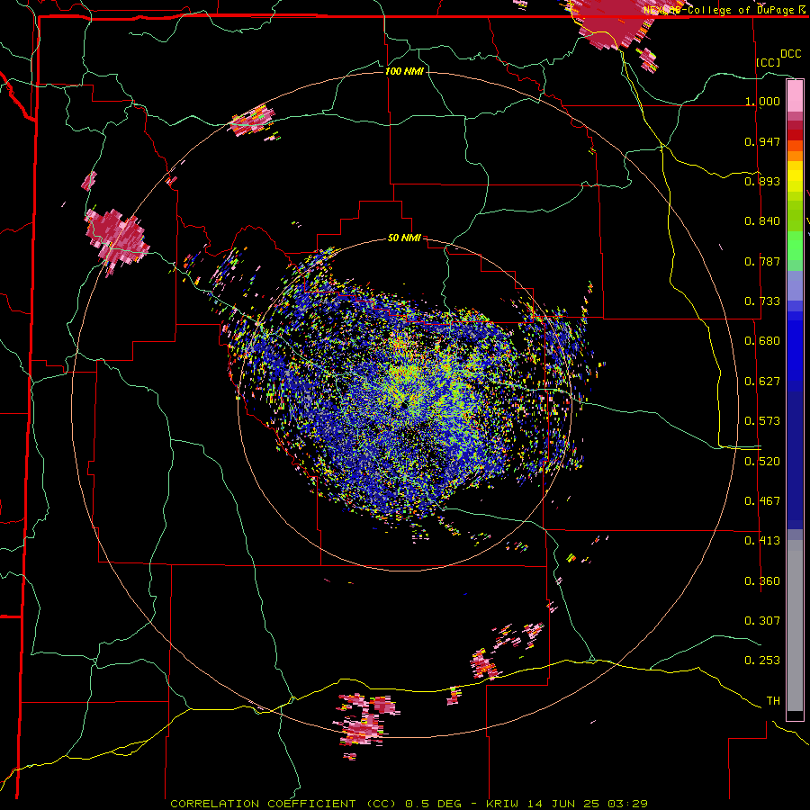The height and width of the screenshot is (810, 810).
Task: Click the 0.627 color scale value
Action: click(762, 382)
